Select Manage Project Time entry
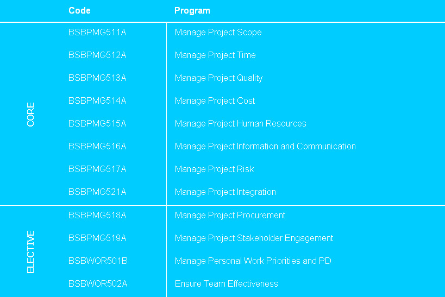Image resolution: width=445 pixels, height=297 pixels. click(x=215, y=55)
